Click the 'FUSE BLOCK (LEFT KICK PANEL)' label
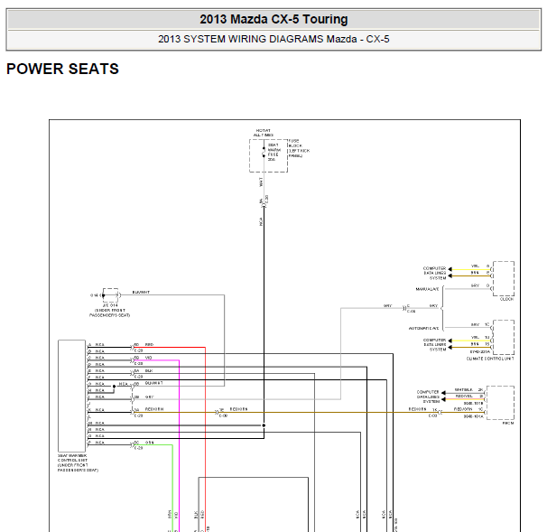The height and width of the screenshot is (532, 547). pos(299,148)
